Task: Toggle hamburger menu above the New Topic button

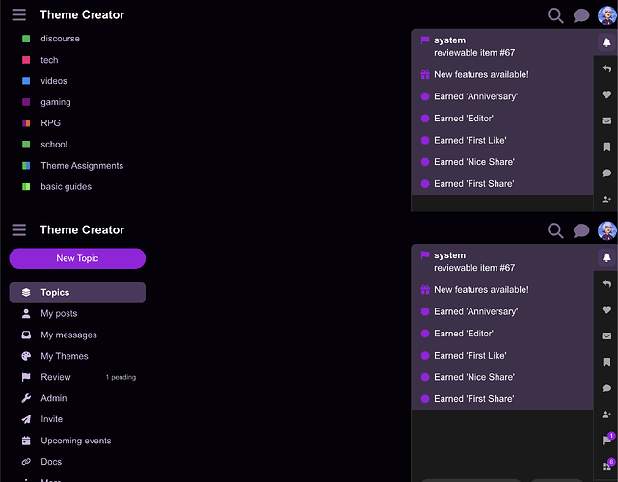Action: (x=19, y=229)
